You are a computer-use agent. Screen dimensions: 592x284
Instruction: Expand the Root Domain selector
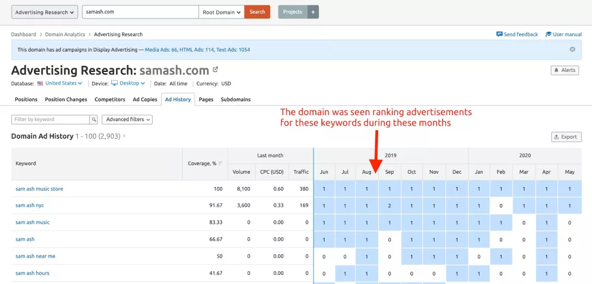(221, 12)
